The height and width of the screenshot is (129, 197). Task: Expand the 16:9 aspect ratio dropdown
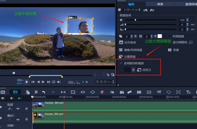(71, 82)
